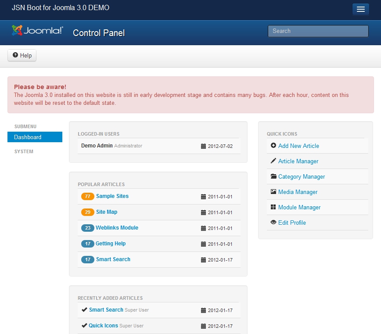The width and height of the screenshot is (381, 334).
Task: Click the picture icon for Media Manager
Action: [273, 192]
